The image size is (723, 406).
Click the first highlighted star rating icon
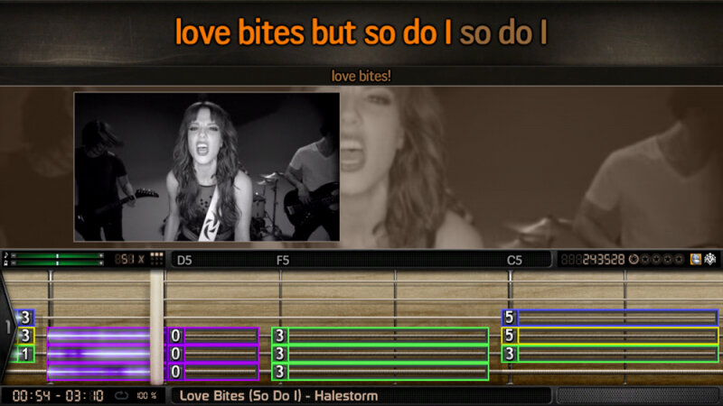[x=634, y=260]
